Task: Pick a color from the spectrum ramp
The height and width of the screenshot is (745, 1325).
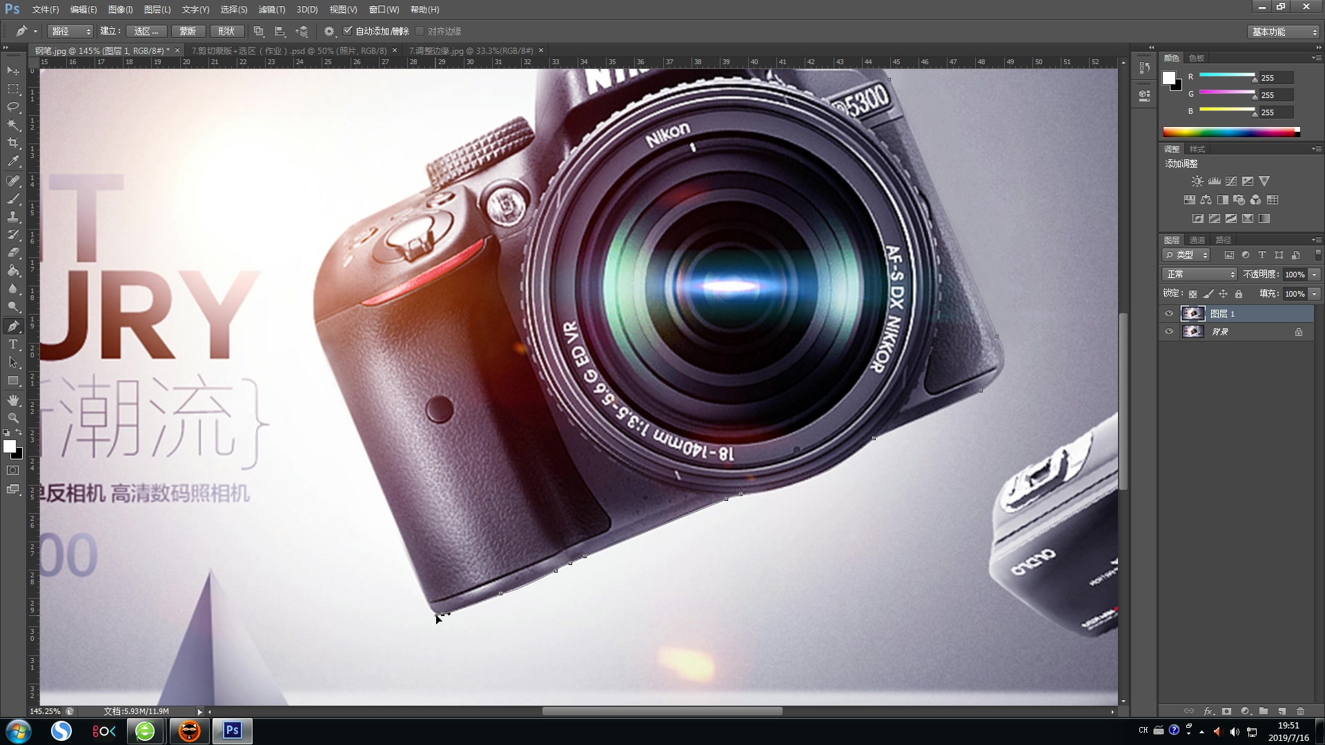Action: coord(1231,132)
